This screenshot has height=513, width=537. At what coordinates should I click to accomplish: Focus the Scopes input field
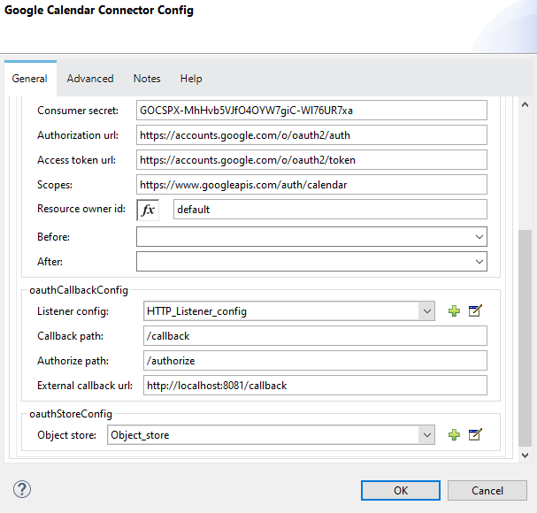[x=311, y=185]
